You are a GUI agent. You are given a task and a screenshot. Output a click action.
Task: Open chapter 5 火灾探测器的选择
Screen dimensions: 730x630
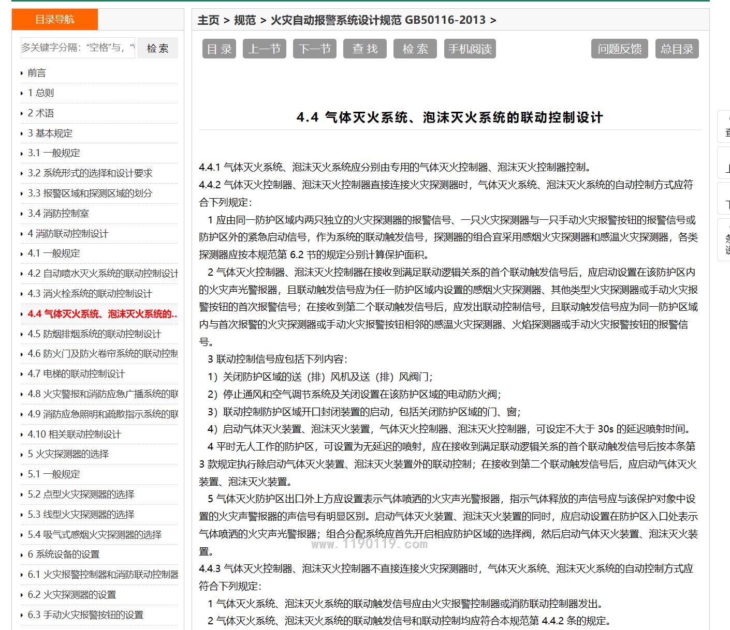(x=68, y=454)
